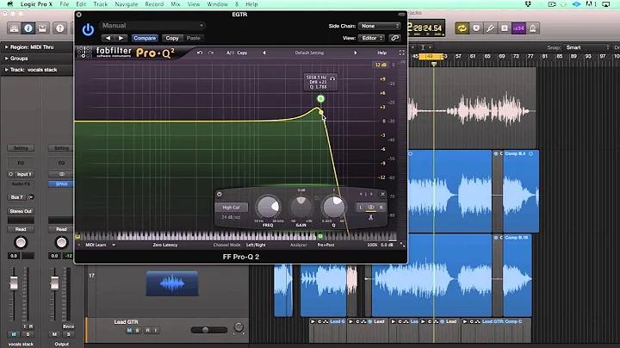Click the Pro-Q resize corner icon
620x348 pixels.
point(402,245)
